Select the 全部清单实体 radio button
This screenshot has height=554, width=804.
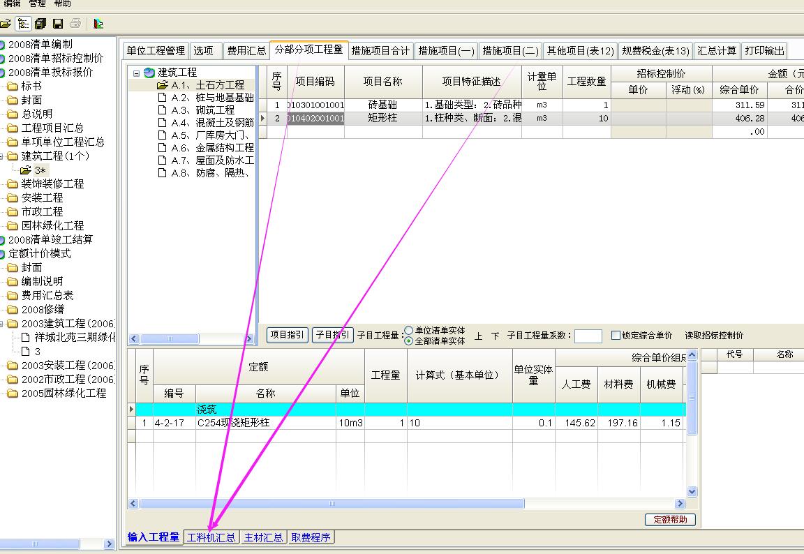tap(409, 340)
